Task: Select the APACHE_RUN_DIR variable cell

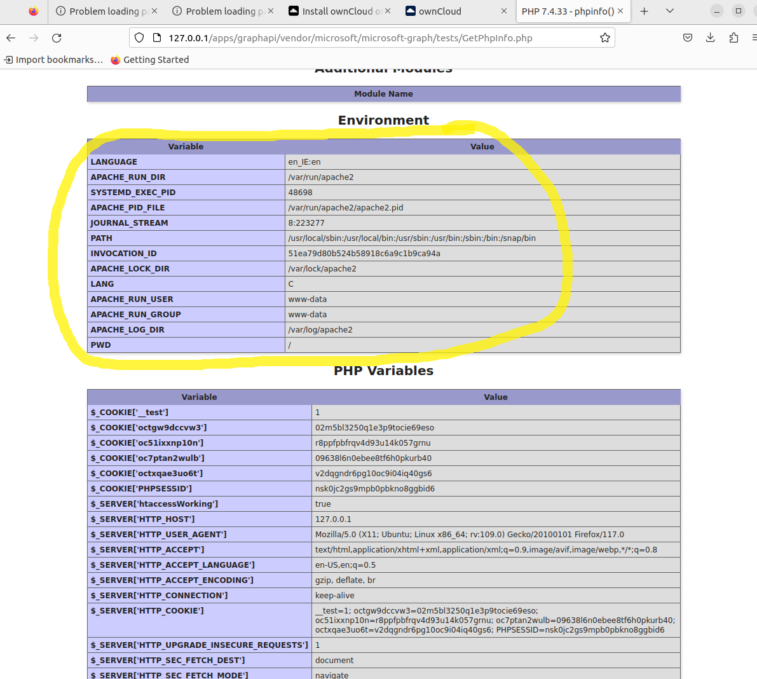Action: (186, 177)
